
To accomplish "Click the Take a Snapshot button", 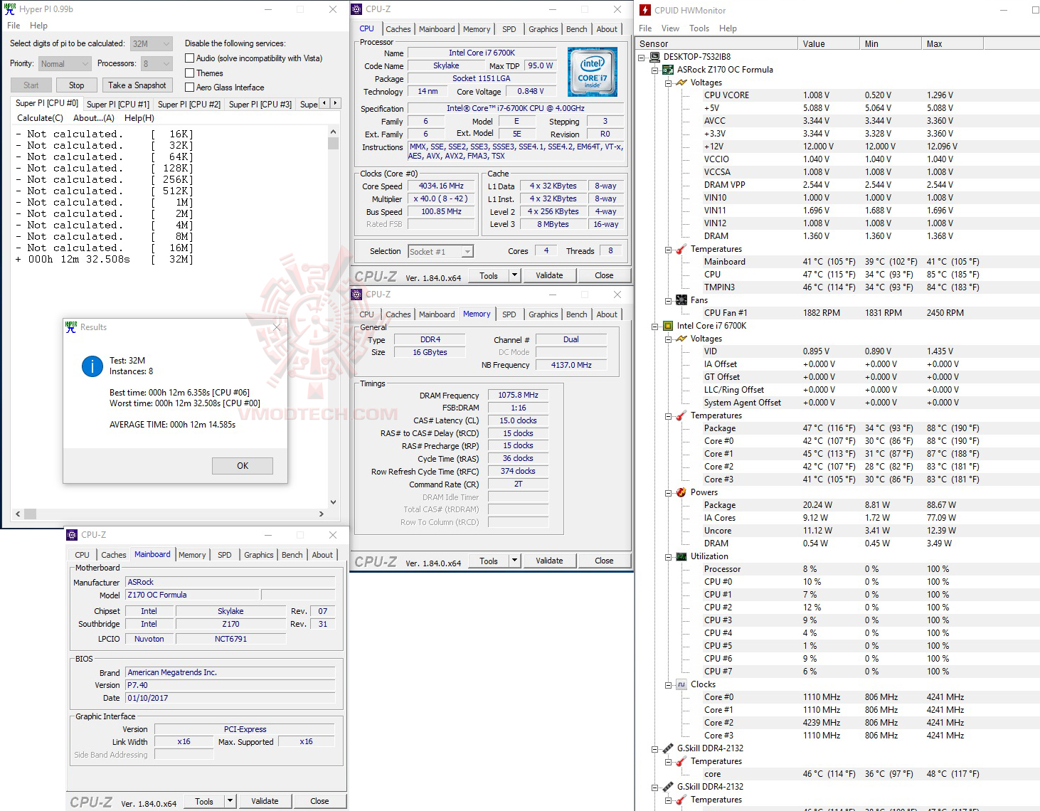I will 137,85.
